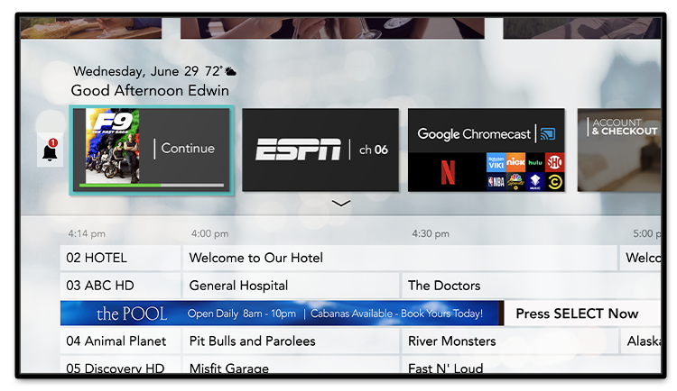Click the Netflix logo in Chromecast tile
The height and width of the screenshot is (391, 677).
pos(447,173)
